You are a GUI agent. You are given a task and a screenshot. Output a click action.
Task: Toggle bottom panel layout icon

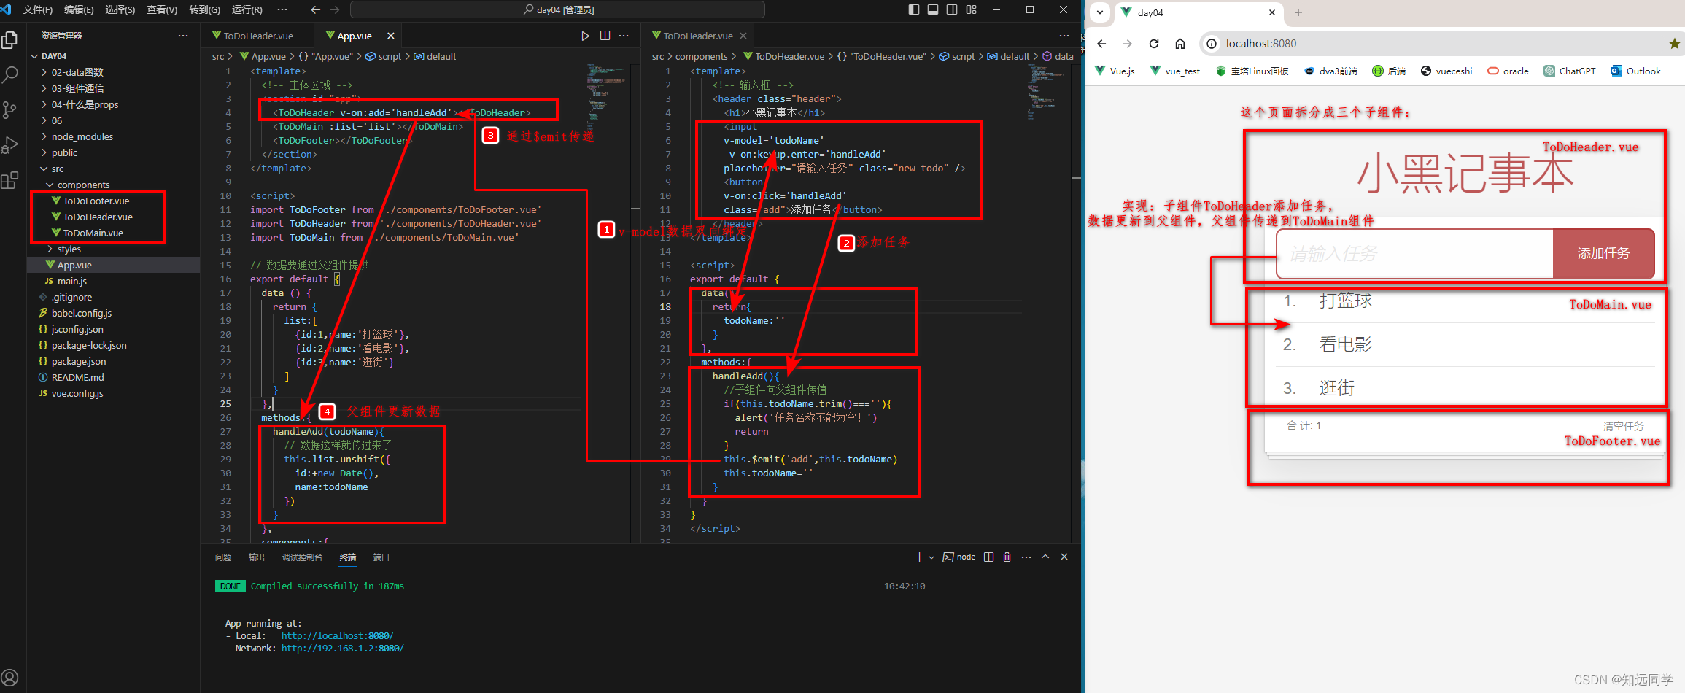pos(933,9)
